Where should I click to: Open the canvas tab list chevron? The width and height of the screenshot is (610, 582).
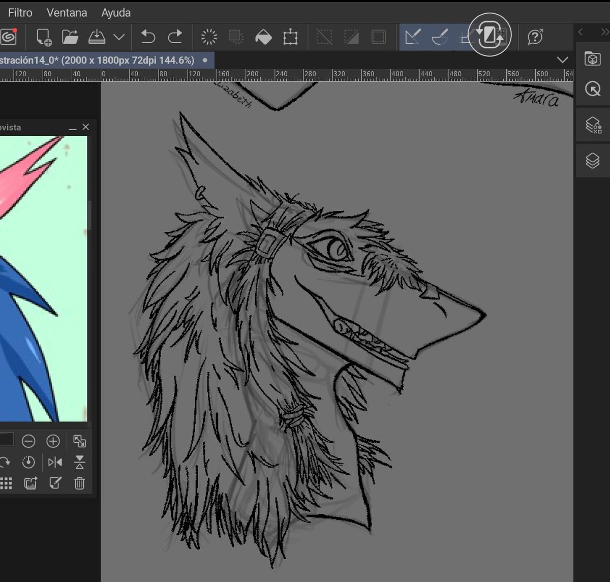tap(562, 60)
